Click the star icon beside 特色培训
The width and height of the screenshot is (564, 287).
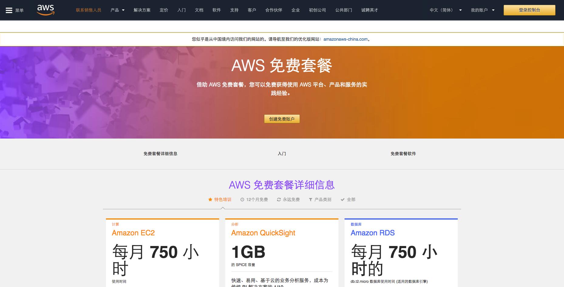point(210,200)
